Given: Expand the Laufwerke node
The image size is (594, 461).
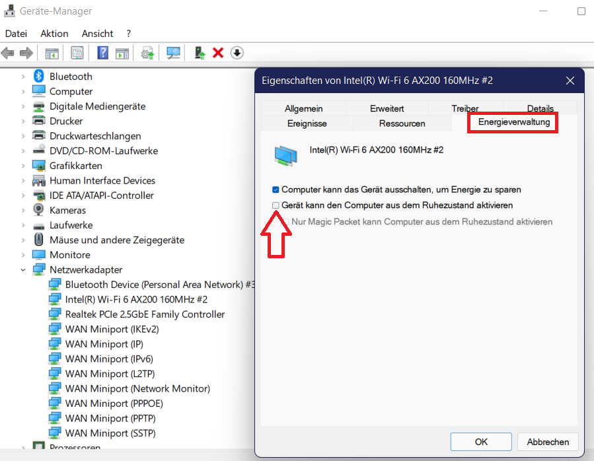Looking at the screenshot, I should click(23, 225).
